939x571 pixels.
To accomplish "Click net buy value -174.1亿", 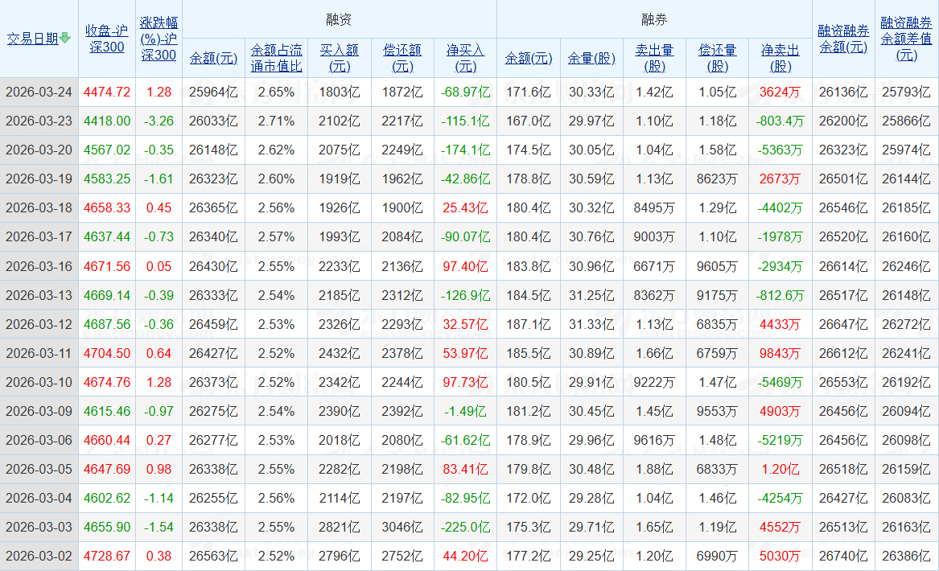I will [x=465, y=150].
